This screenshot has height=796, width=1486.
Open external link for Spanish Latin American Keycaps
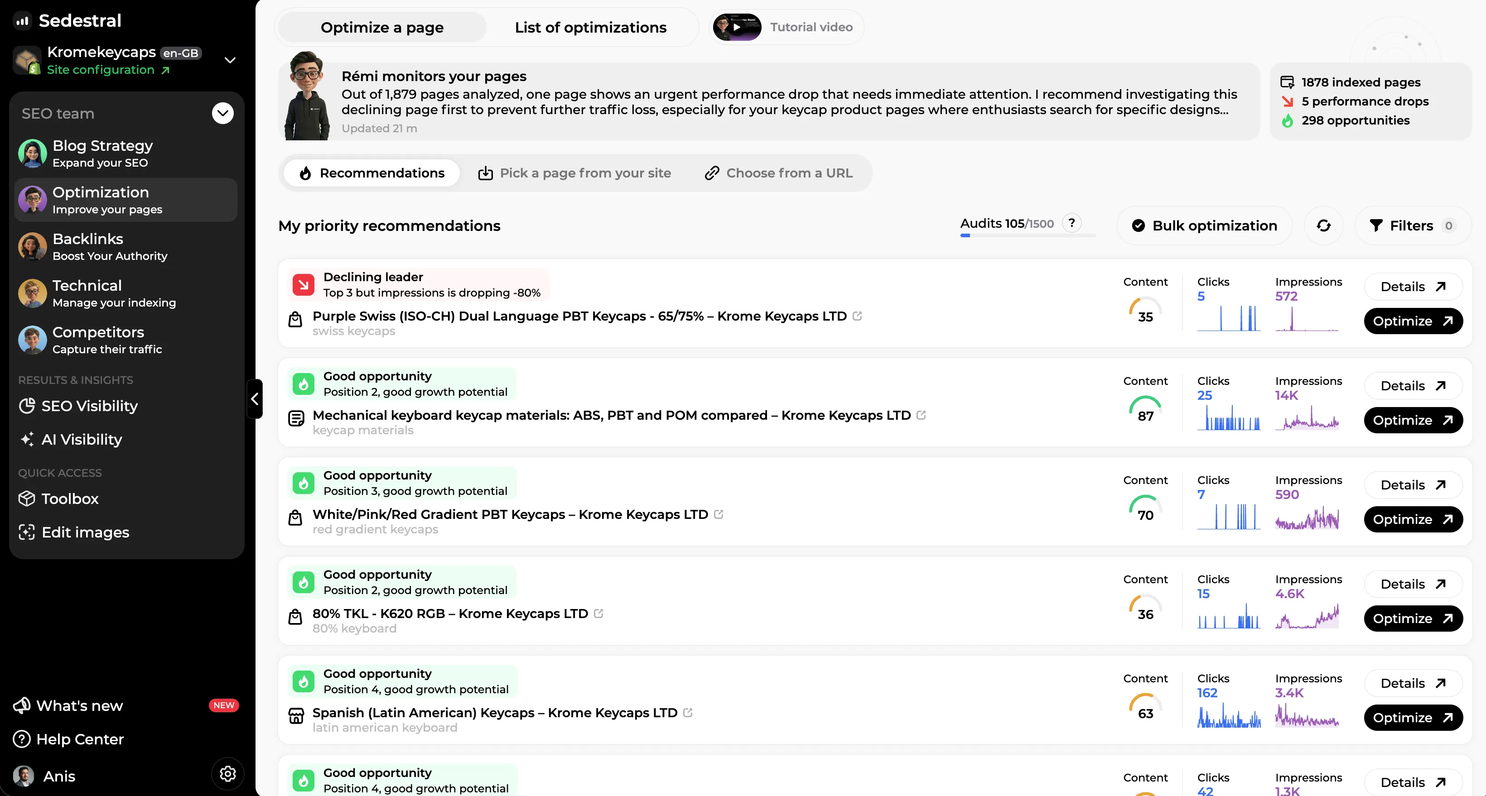pyautogui.click(x=688, y=712)
